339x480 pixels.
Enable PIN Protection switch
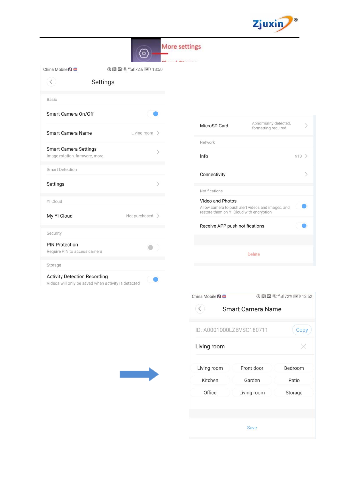pos(153,248)
